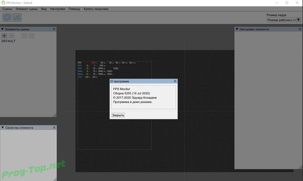Open the Настройки menu
This screenshot has width=303, height=181.
click(58, 9)
